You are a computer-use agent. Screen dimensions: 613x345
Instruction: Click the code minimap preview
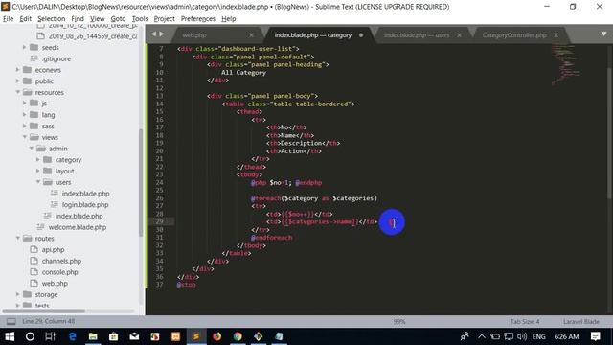[x=565, y=64]
